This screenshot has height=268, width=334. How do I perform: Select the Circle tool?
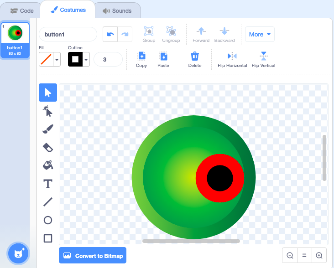48,220
